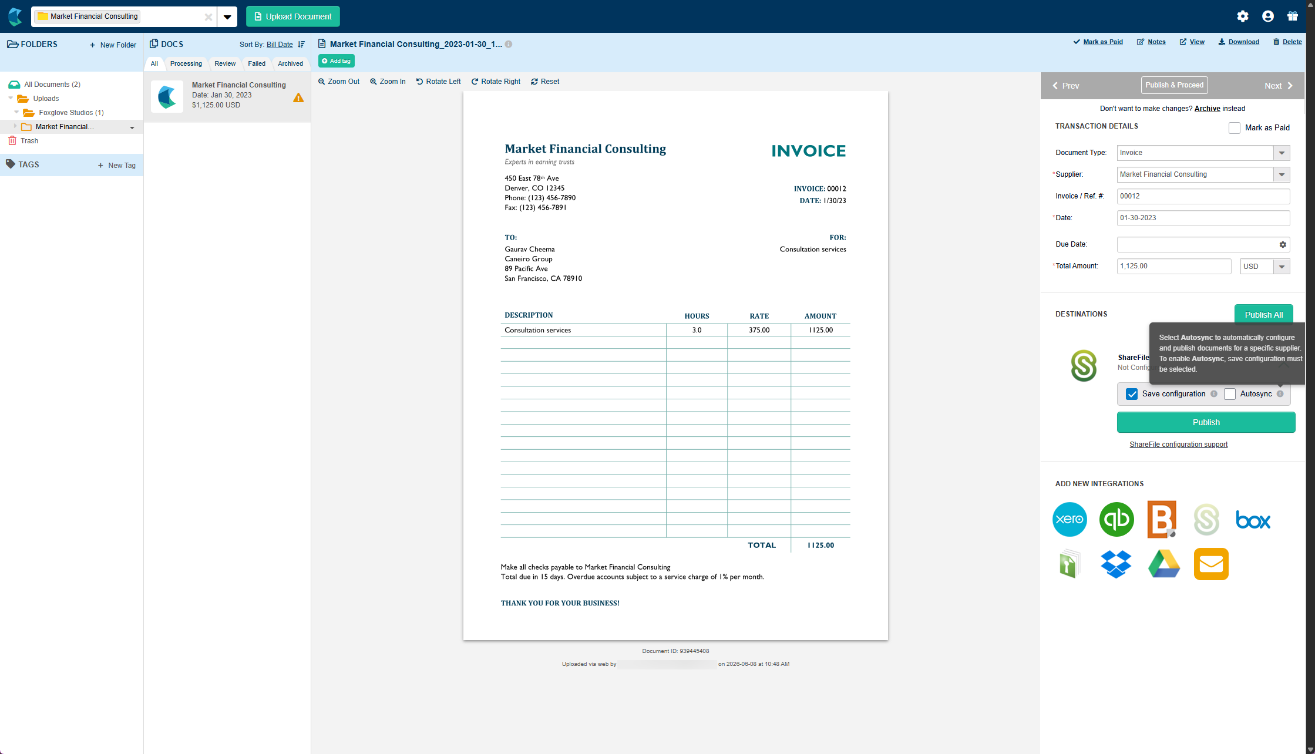Reset the invoice view

(x=545, y=82)
